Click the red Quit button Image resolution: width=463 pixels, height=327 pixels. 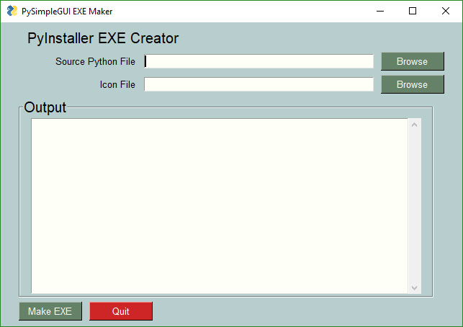(121, 311)
